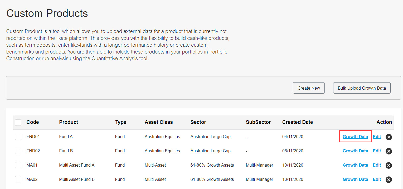Delete Multi Asset Fund B via X icon
Image resolution: width=403 pixels, height=189 pixels.
click(x=389, y=180)
